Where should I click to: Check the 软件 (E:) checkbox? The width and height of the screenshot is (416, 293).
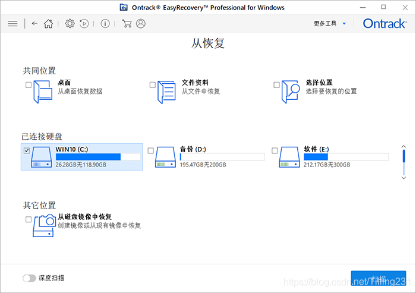pos(275,151)
